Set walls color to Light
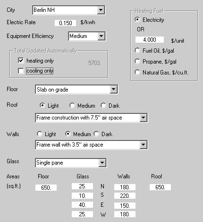Viewport: 203px width, 222px height. click(x=40, y=134)
